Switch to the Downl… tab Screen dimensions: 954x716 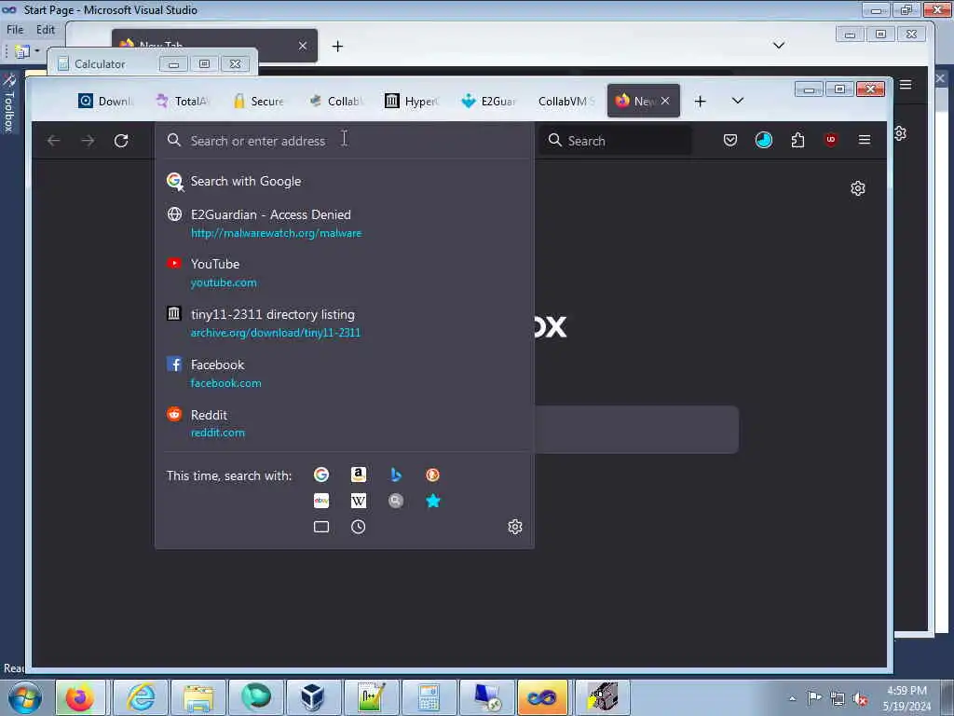106,101
